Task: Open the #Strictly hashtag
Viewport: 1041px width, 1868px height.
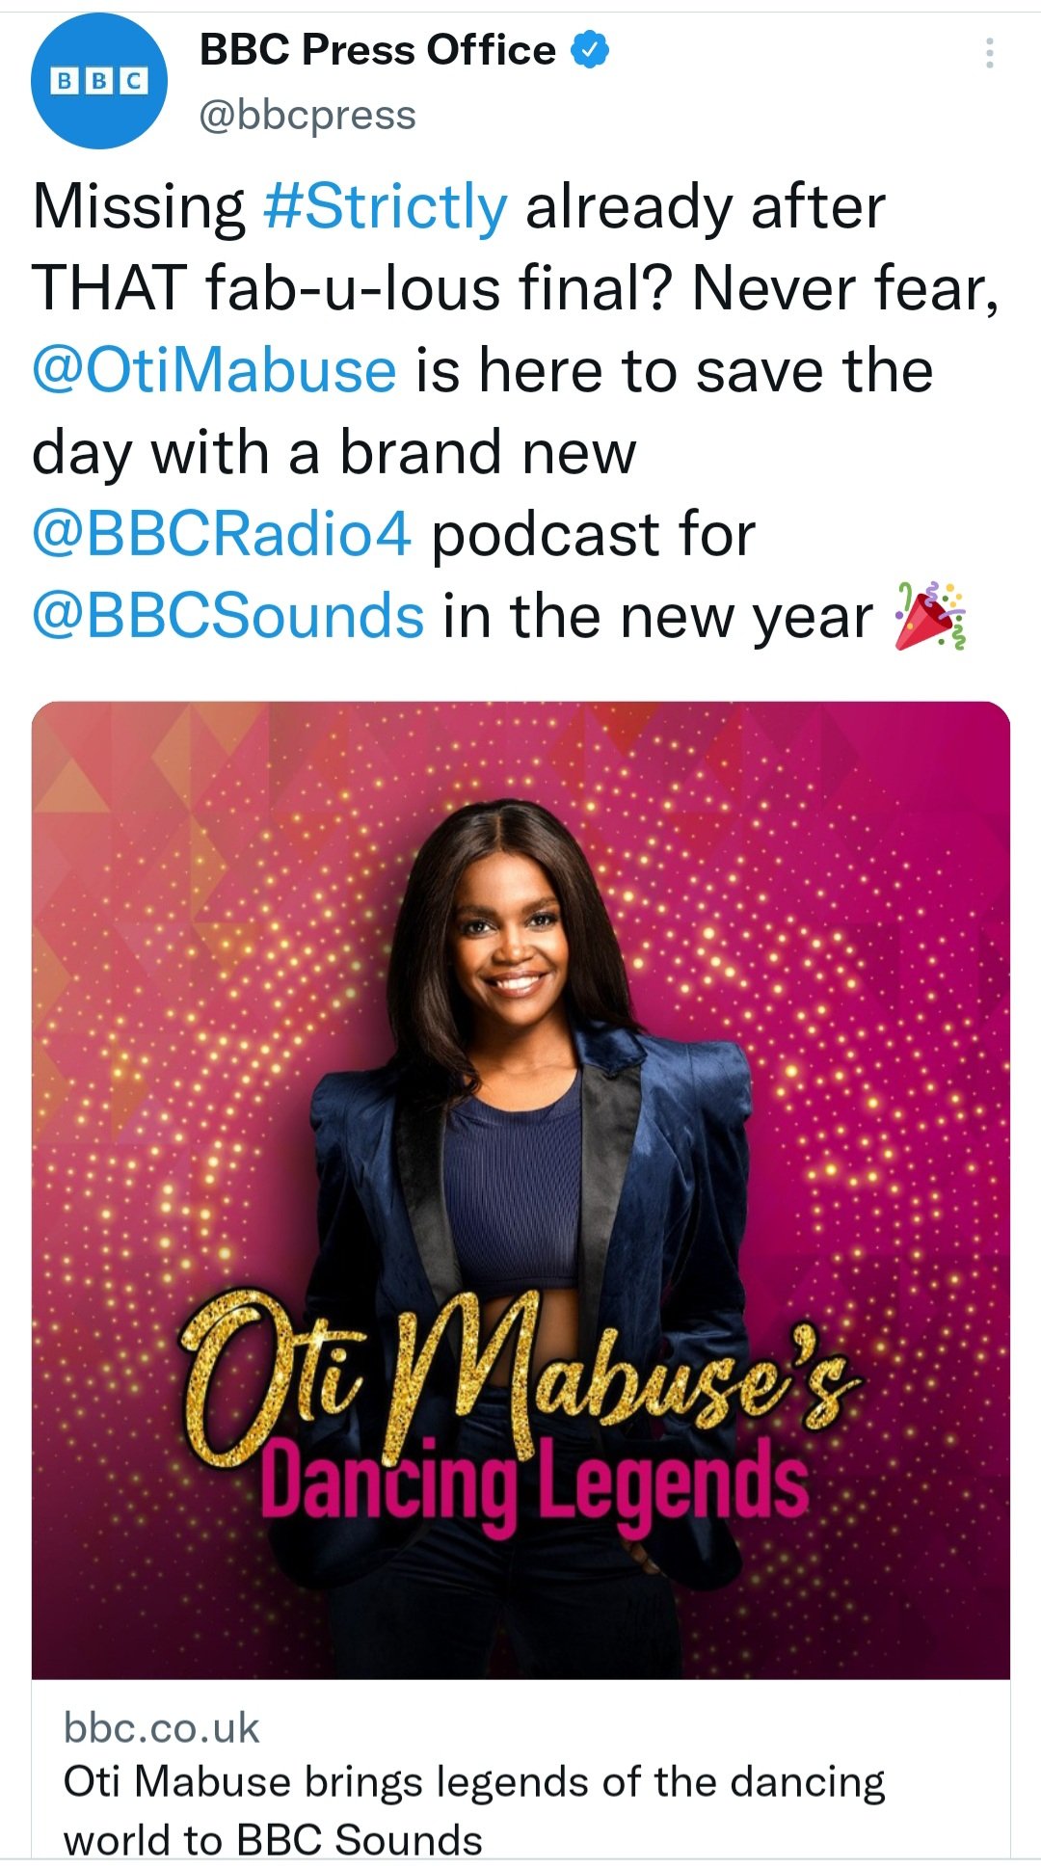Action: coord(385,207)
